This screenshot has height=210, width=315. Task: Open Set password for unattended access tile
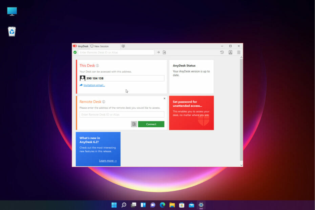(191, 113)
